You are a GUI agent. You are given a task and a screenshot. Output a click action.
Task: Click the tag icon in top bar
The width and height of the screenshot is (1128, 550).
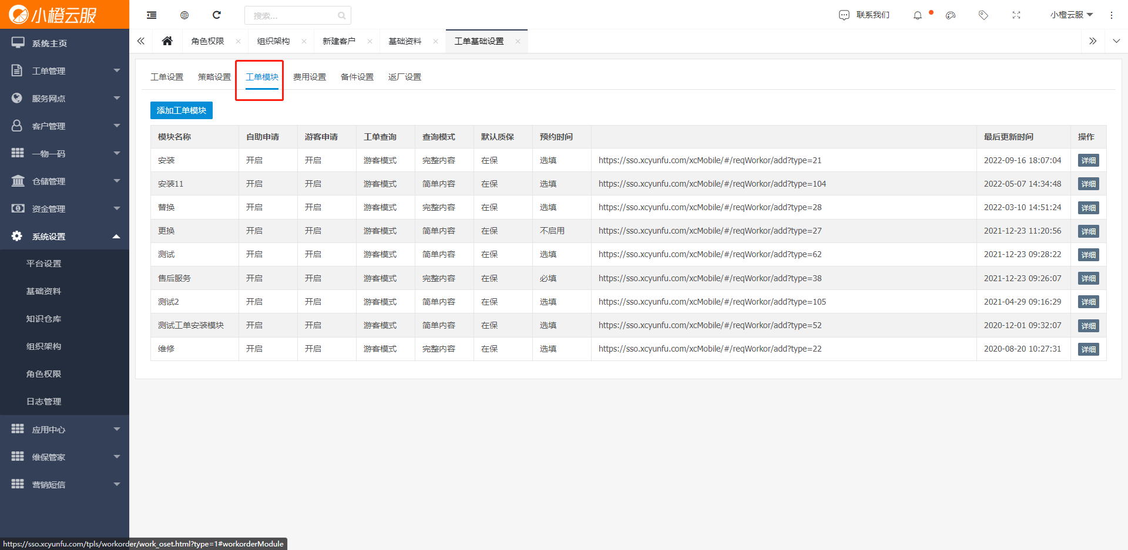tap(983, 15)
